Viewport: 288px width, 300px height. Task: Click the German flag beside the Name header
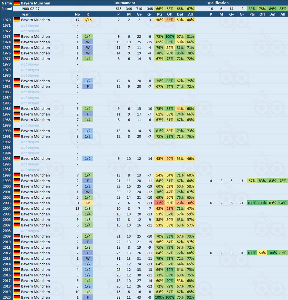coord(17,3)
